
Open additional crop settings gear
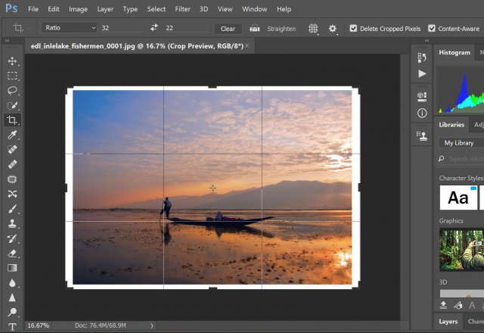tap(333, 29)
